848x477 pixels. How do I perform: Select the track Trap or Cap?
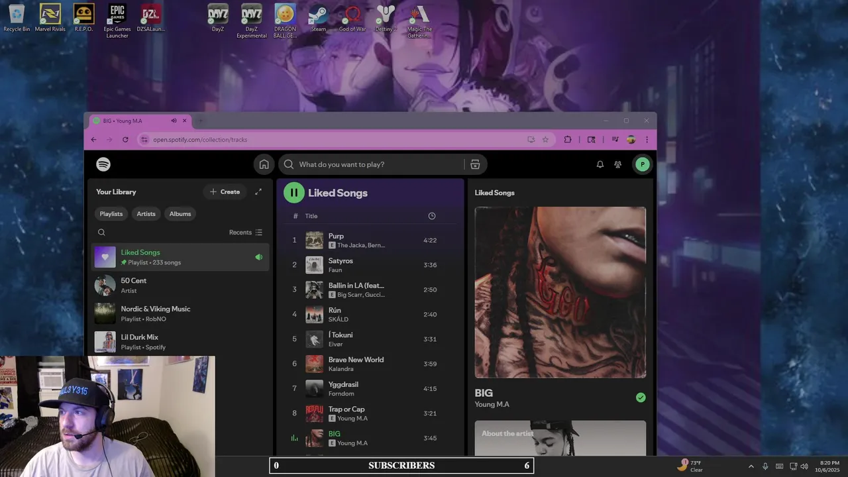pos(346,409)
